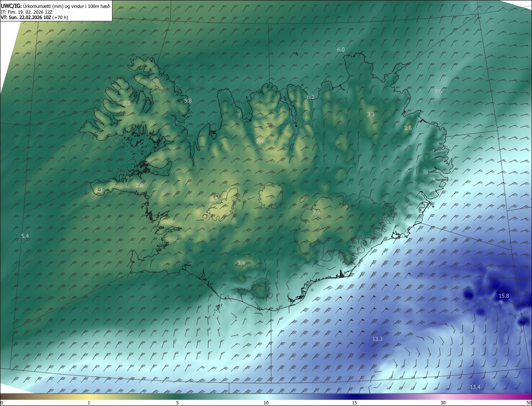
Task: Click the 'VT: Sun. 22.02.2026 10Z (+70 h)' line
Action: (34, 17)
